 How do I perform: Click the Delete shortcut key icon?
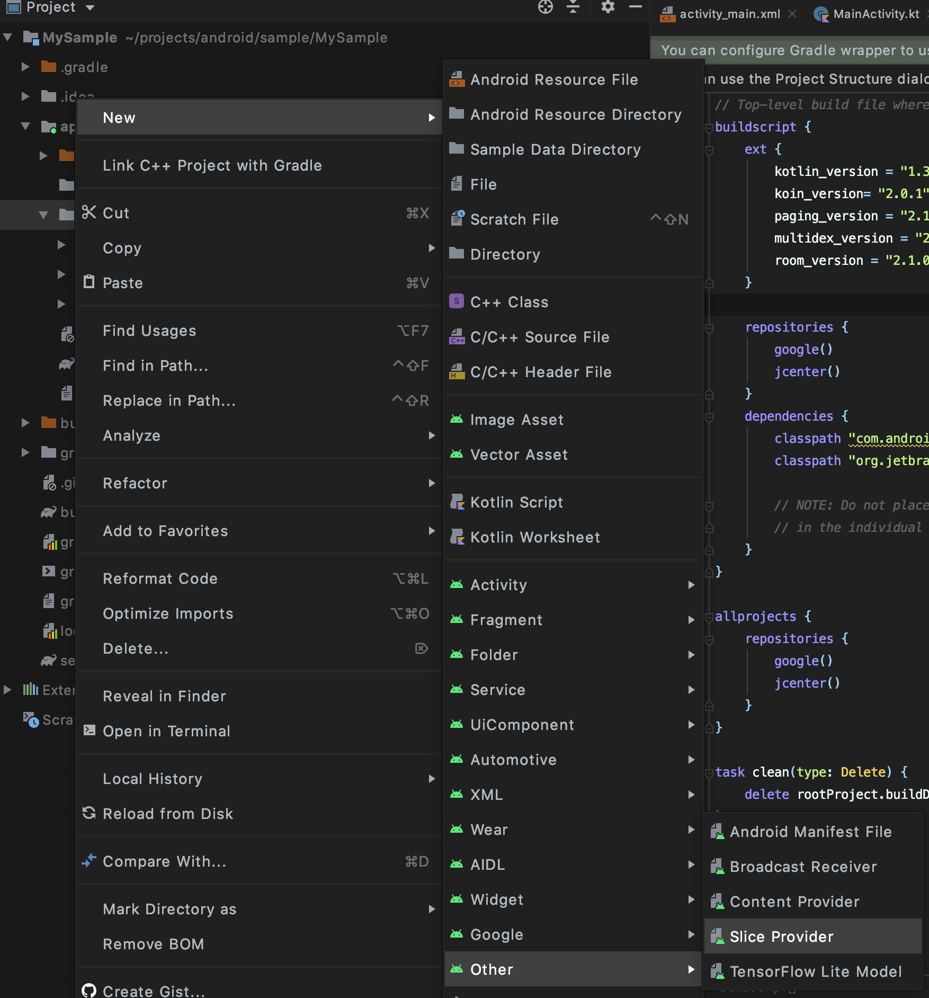pos(422,648)
